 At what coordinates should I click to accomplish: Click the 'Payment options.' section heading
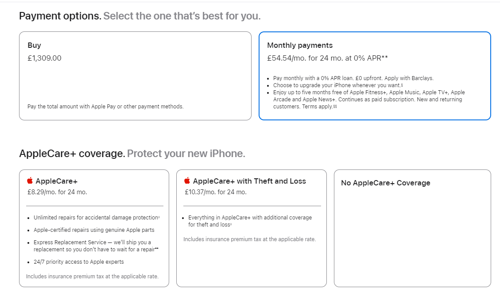tap(60, 16)
